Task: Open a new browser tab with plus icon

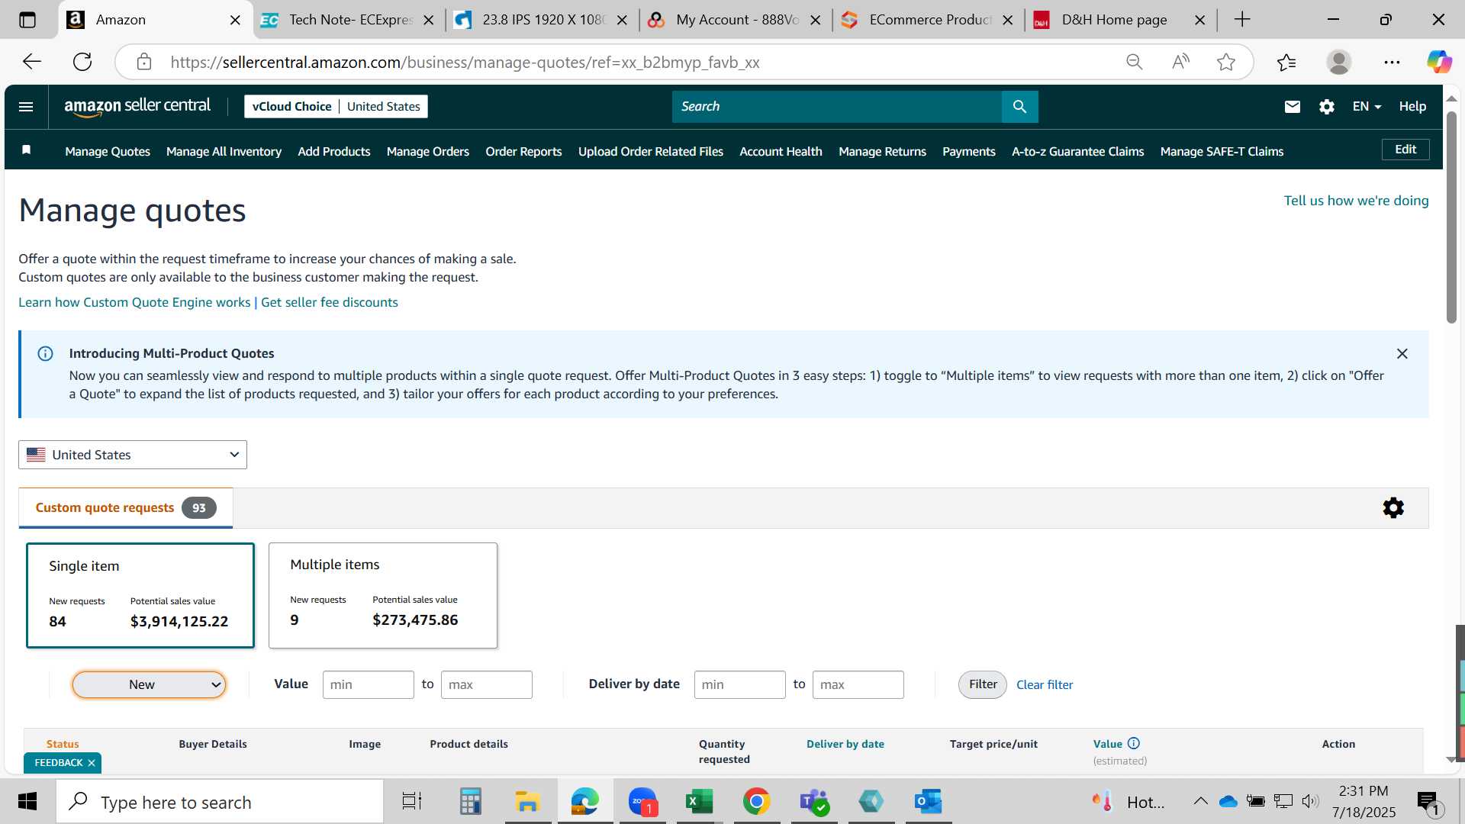Action: (x=1242, y=20)
